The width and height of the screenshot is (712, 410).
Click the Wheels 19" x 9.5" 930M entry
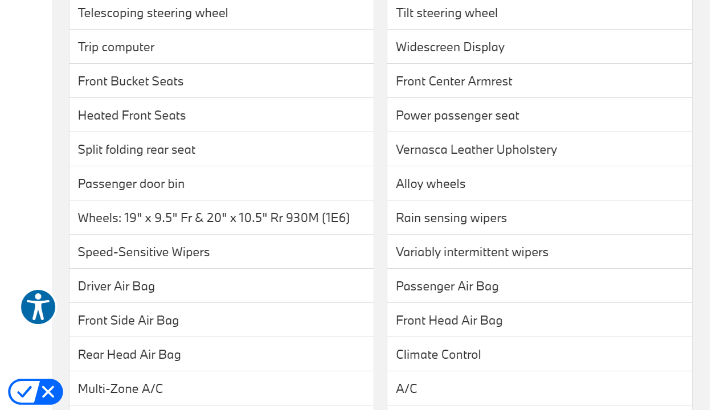click(214, 218)
